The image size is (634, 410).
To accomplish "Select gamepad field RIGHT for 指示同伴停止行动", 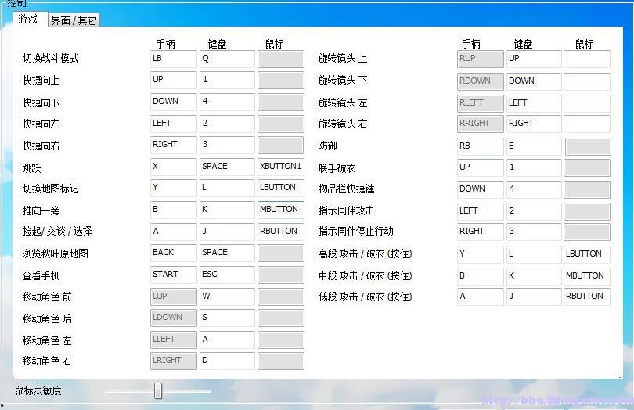I will pos(481,232).
